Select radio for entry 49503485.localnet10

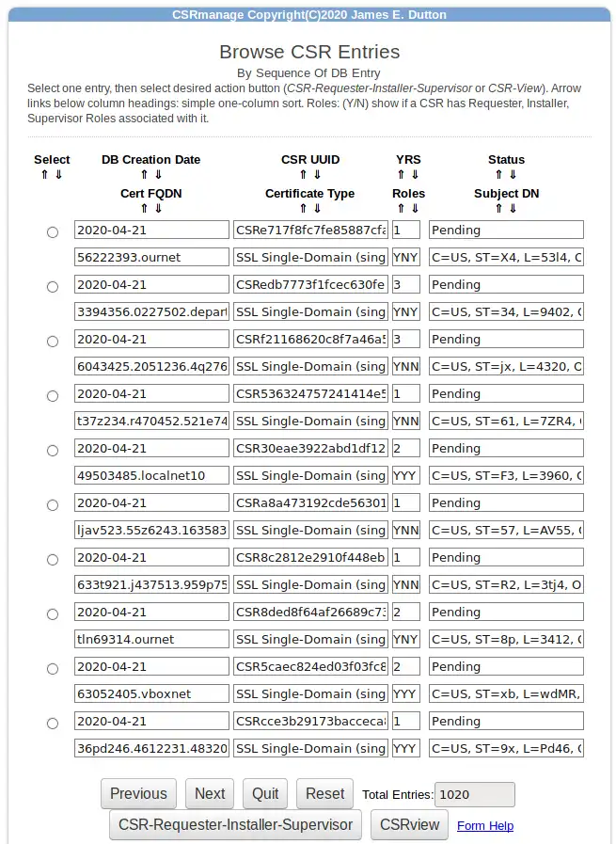53,451
